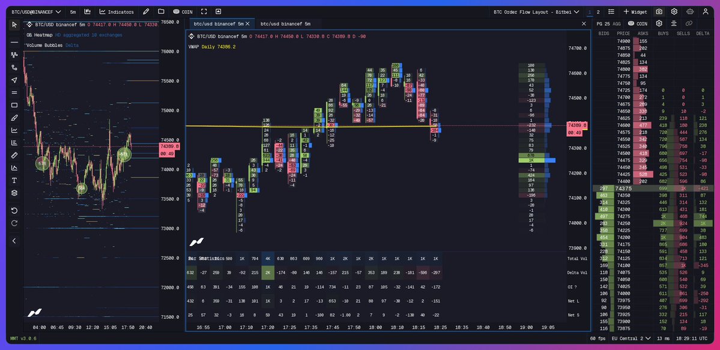
Task: Click the chart image snapshot icon
Action: 218,11
